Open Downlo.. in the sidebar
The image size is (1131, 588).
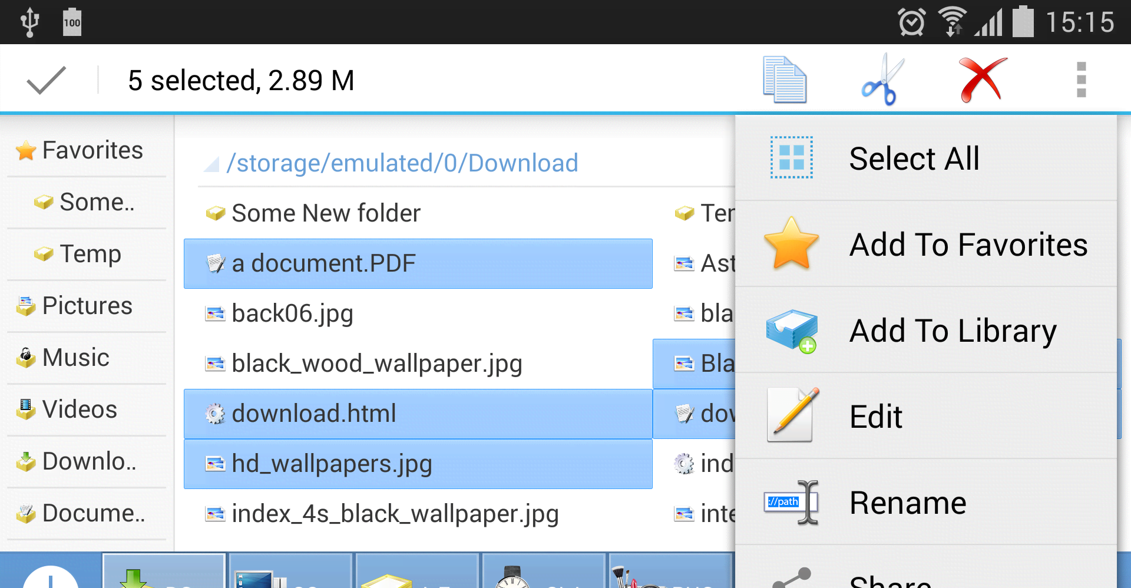click(87, 461)
